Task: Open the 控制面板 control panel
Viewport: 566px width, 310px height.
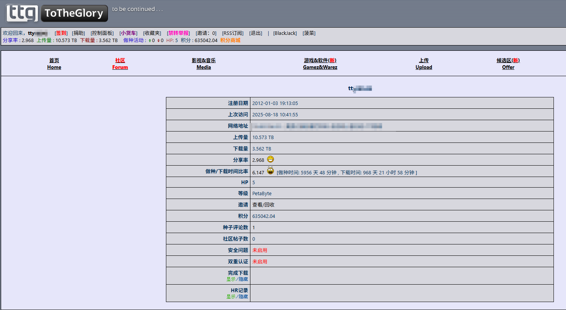Action: tap(102, 33)
